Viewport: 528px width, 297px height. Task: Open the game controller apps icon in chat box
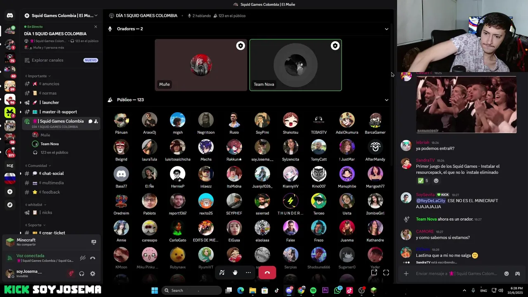[x=517, y=273]
